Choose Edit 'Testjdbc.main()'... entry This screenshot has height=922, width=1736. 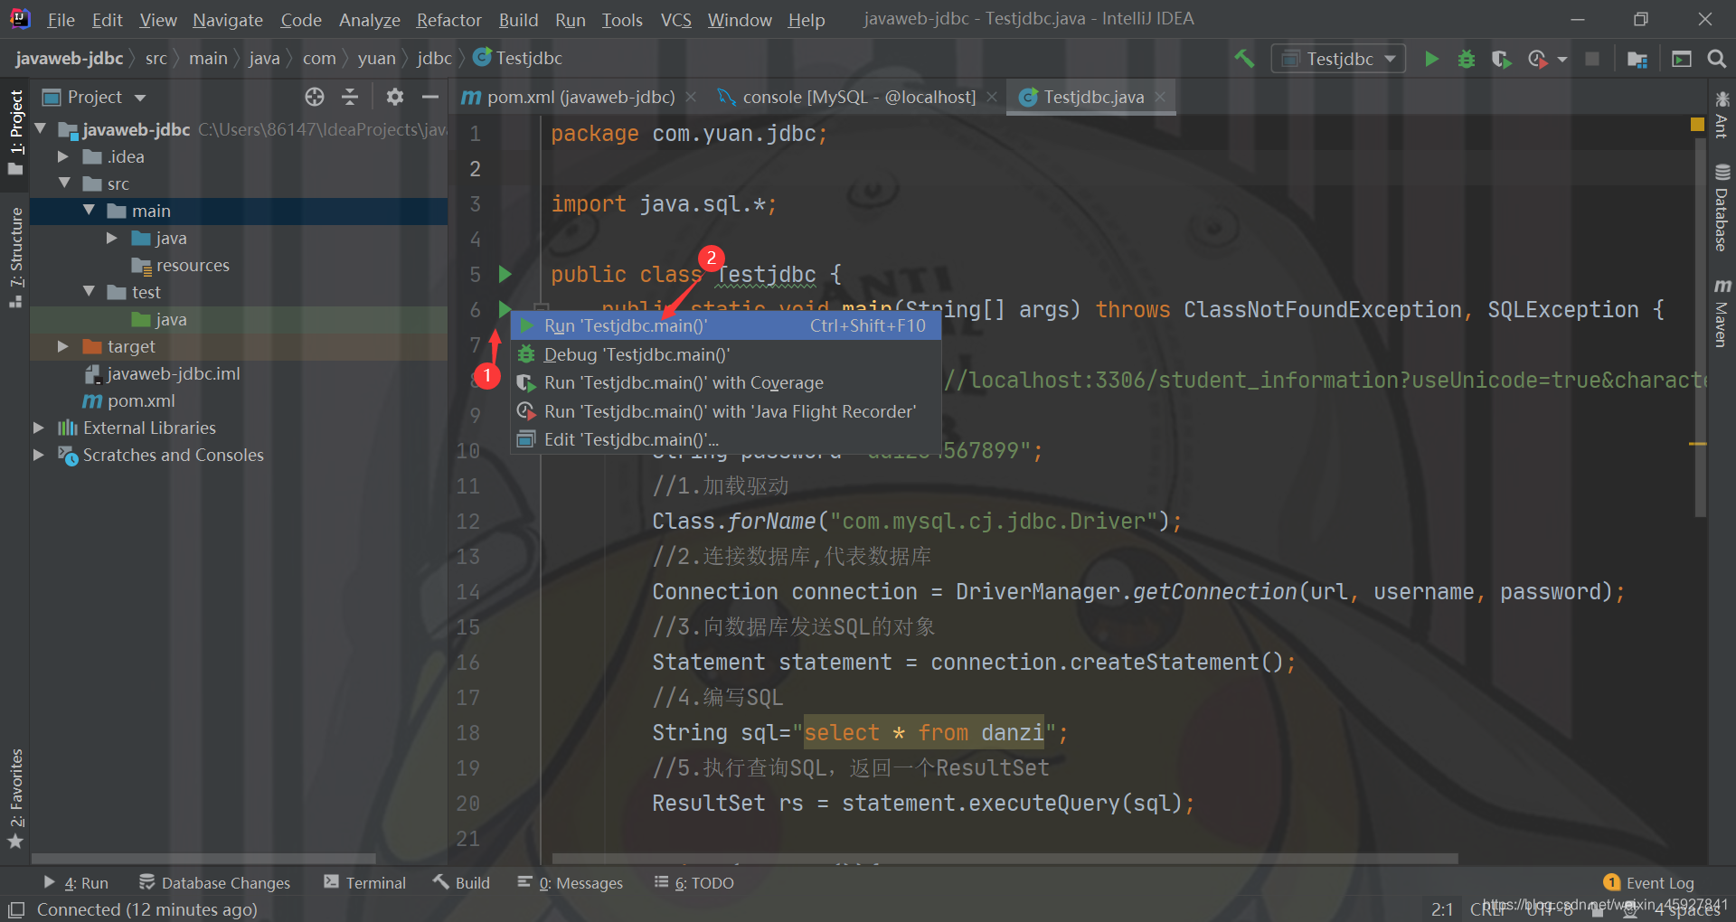click(726, 439)
